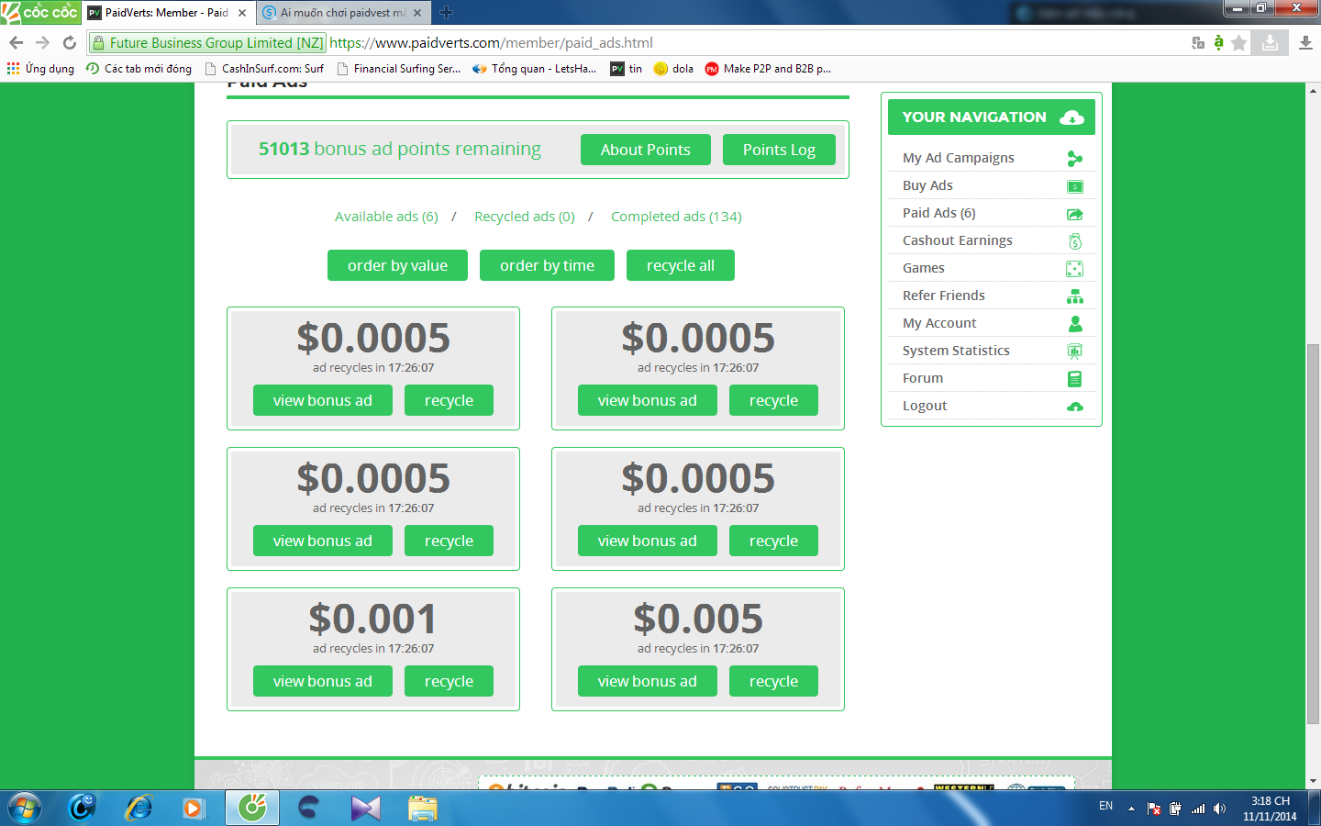Recycle the $0.005 ad
The width and height of the screenshot is (1321, 826).
[x=773, y=681]
